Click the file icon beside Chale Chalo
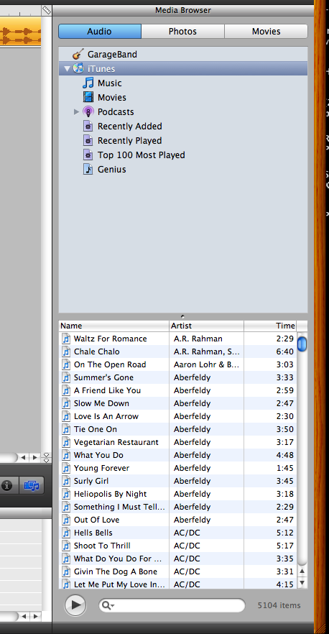Image resolution: width=329 pixels, height=634 pixels. [66, 352]
